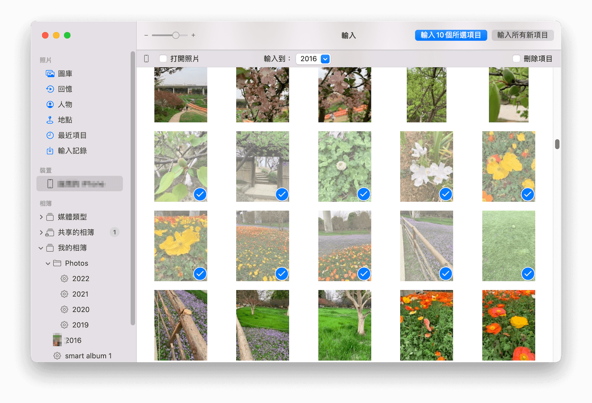
Task: Select the smart album 1 gear icon
Action: (x=57, y=356)
